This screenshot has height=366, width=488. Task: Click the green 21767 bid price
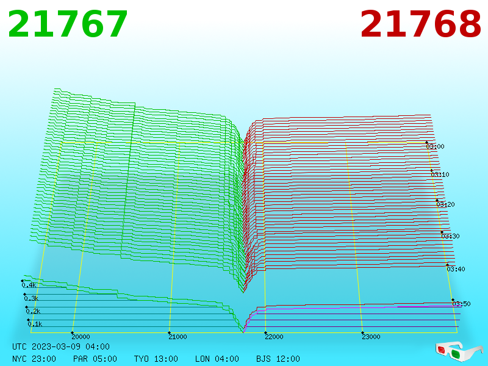point(68,24)
